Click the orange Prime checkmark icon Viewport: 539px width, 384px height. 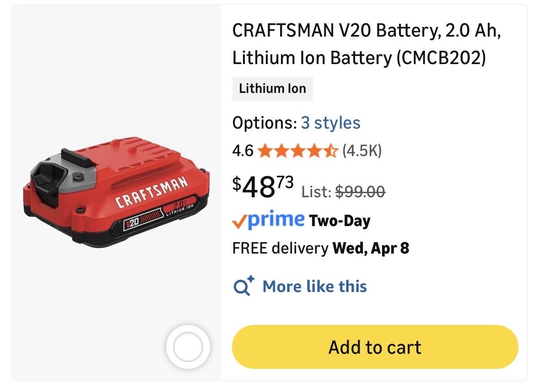pyautogui.click(x=240, y=221)
